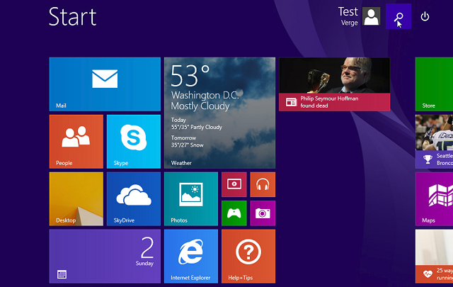
Task: Launch the Maps tile
Action: click(434, 198)
